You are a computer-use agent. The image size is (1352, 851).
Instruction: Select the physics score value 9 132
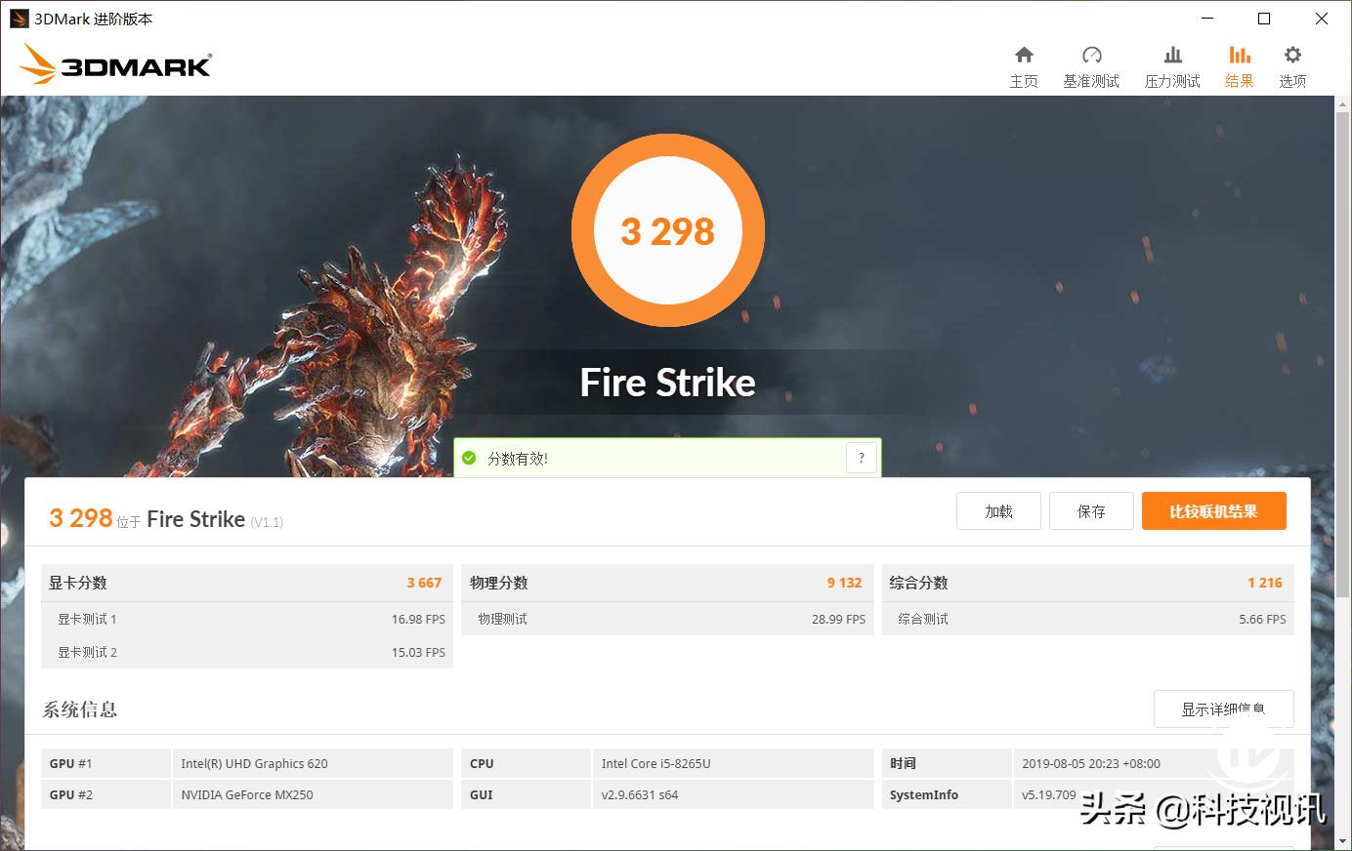(x=844, y=582)
